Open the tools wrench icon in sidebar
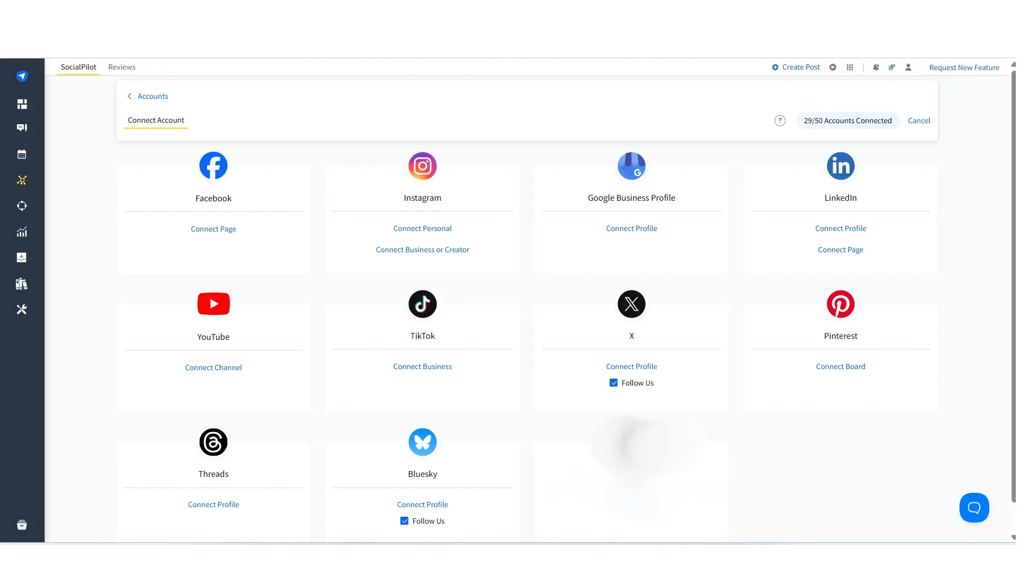1019x573 pixels. click(22, 309)
